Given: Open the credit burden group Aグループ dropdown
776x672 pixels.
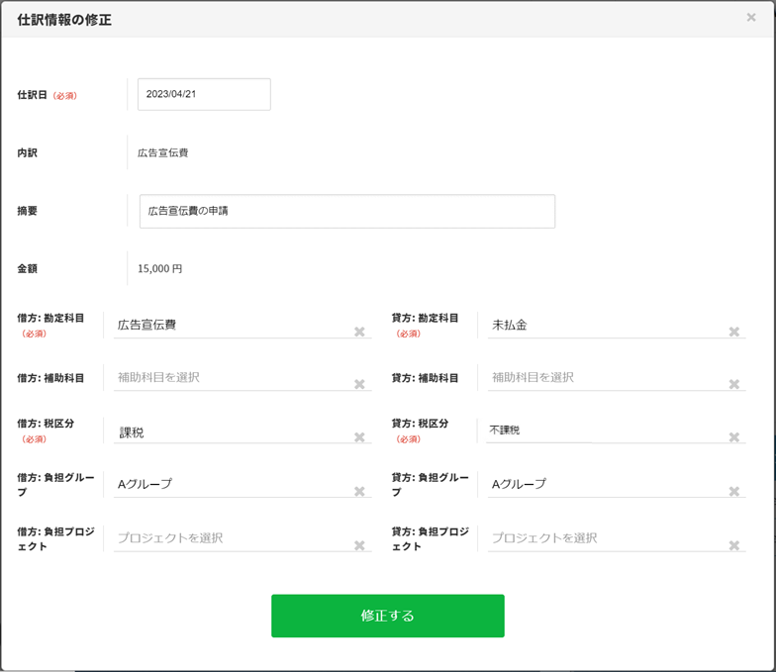Looking at the screenshot, I should point(604,484).
